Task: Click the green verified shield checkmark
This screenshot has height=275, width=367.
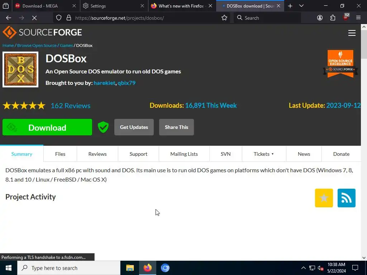Action: (x=103, y=127)
